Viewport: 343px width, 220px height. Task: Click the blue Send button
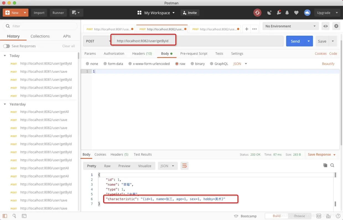295,41
